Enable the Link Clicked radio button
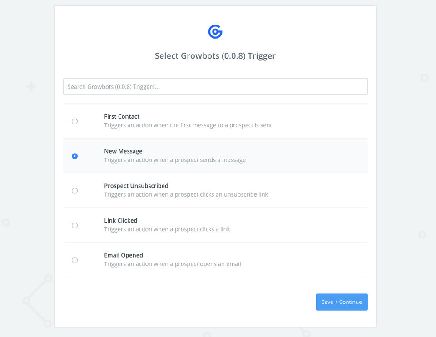Image resolution: width=436 pixels, height=337 pixels. click(x=75, y=225)
